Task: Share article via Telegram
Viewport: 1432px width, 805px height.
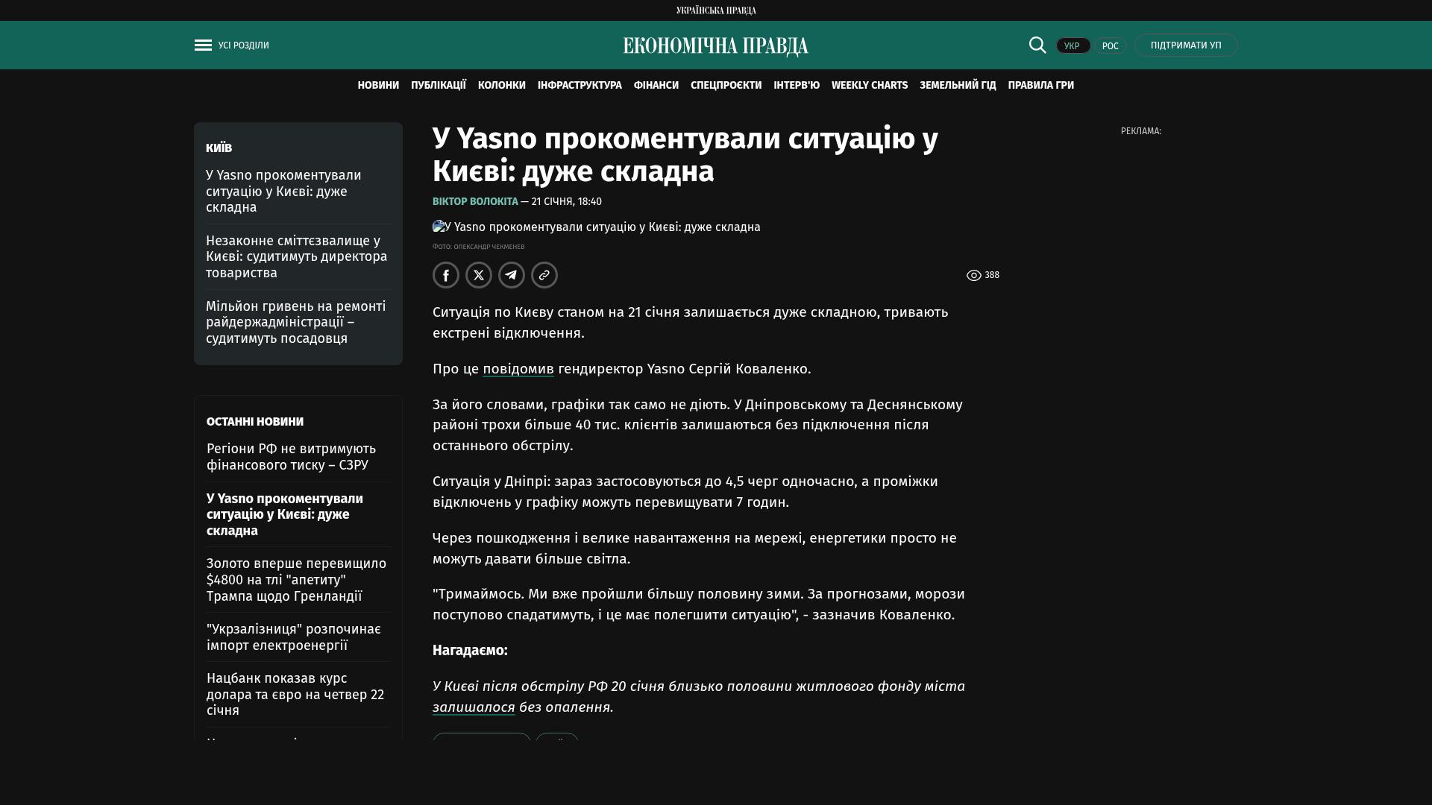Action: click(512, 275)
